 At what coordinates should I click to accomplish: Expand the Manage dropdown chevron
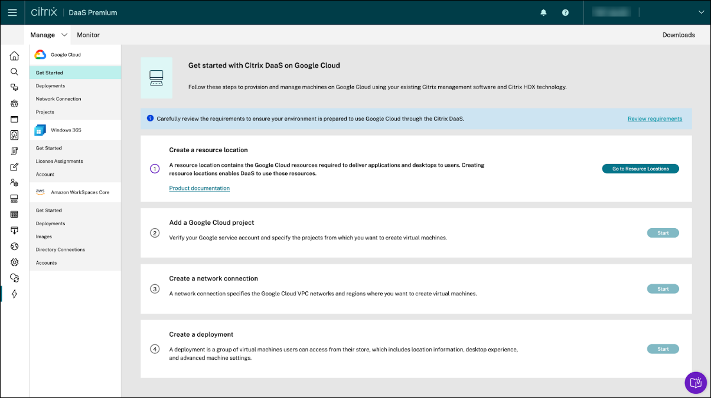[x=64, y=35]
